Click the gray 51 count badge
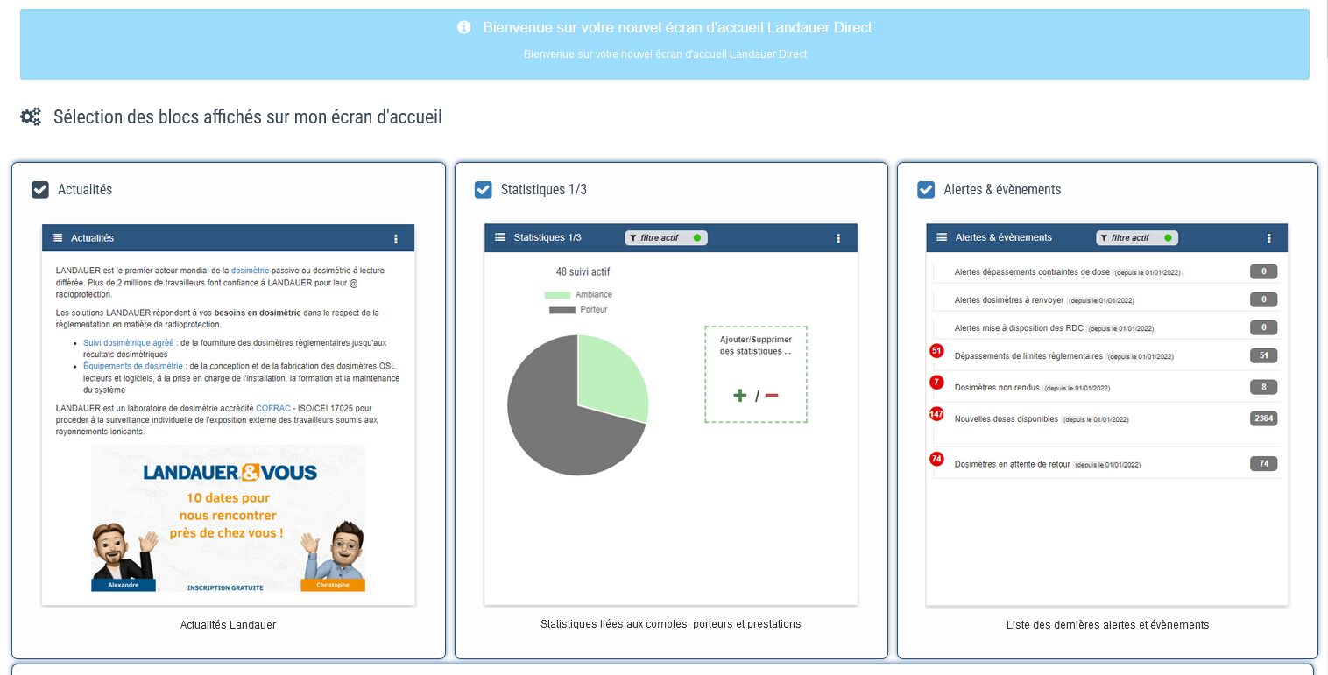Image resolution: width=1328 pixels, height=675 pixels. (1263, 355)
